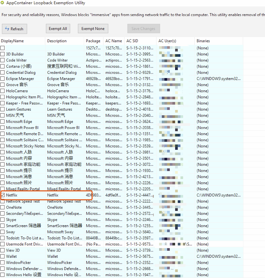Image resolution: width=265 pixels, height=278 pixels.
Task: Tick the Learn Gestures checkbox
Action: point(2,109)
